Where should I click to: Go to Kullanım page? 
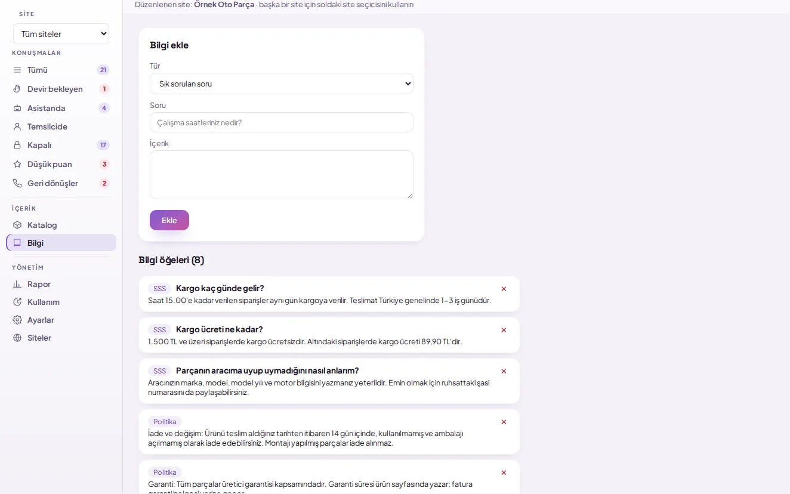(61, 302)
